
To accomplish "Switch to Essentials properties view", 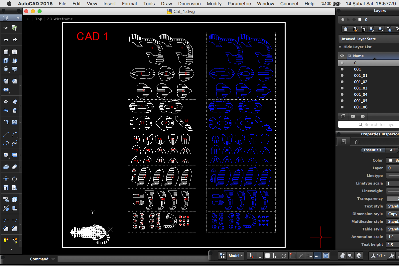I will pos(373,150).
